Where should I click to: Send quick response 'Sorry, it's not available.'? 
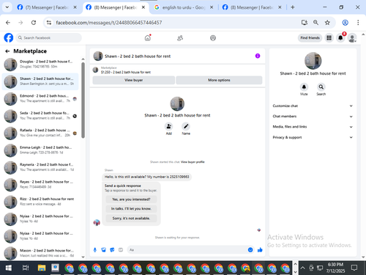[131, 219]
